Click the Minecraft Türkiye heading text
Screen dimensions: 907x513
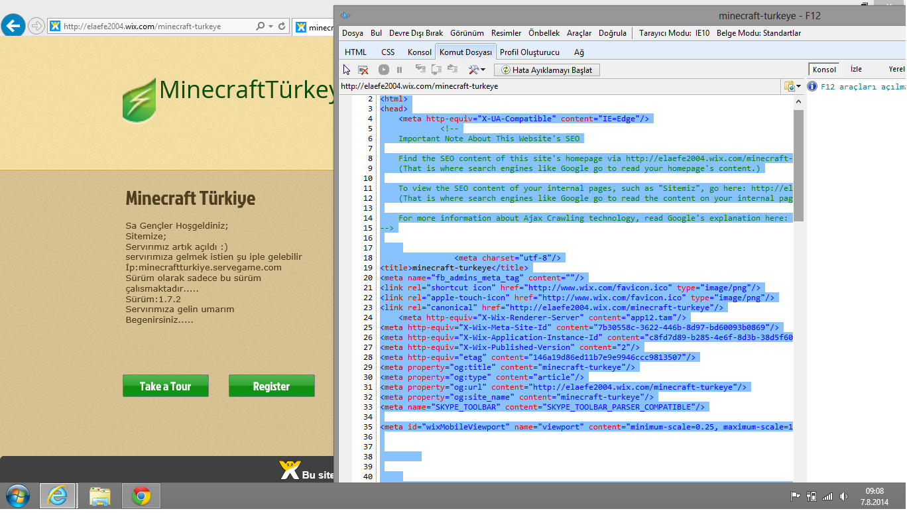point(190,198)
